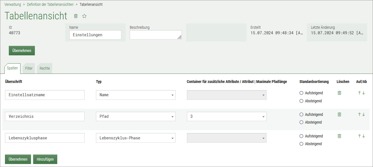Open the maximum path length dropdown showing 3
Image resolution: width=373 pixels, height=167 pixels.
226,116
